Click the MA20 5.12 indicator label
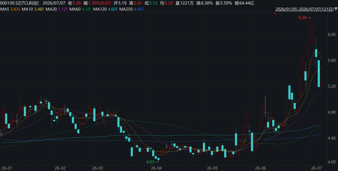Image resolution: width=338 pixels, height=171 pixels. (57, 9)
